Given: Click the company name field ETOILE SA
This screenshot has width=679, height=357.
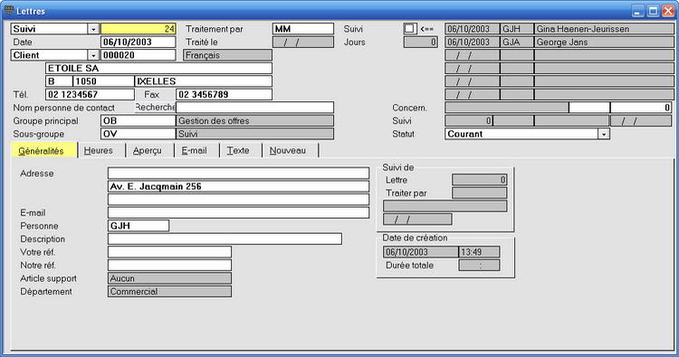Looking at the screenshot, I should (x=159, y=69).
